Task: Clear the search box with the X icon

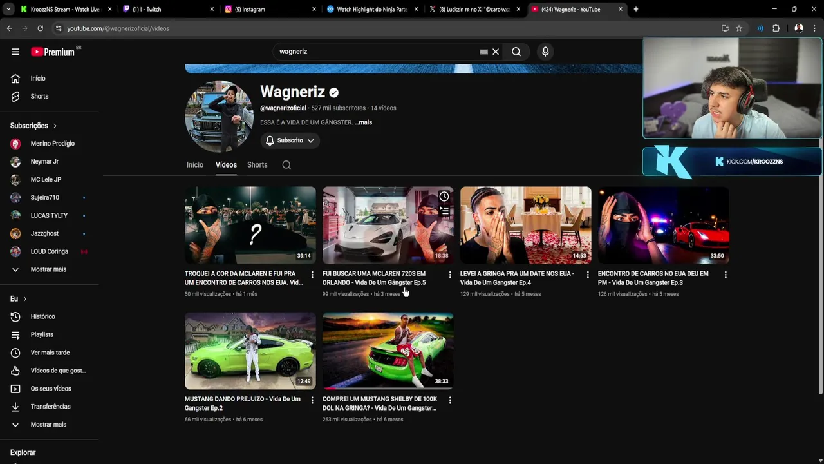Action: [496, 52]
